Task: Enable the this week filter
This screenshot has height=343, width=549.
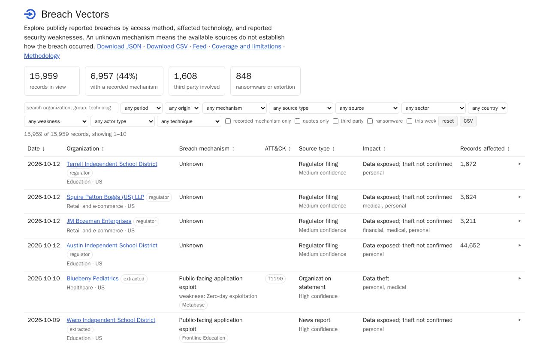Action: click(409, 121)
